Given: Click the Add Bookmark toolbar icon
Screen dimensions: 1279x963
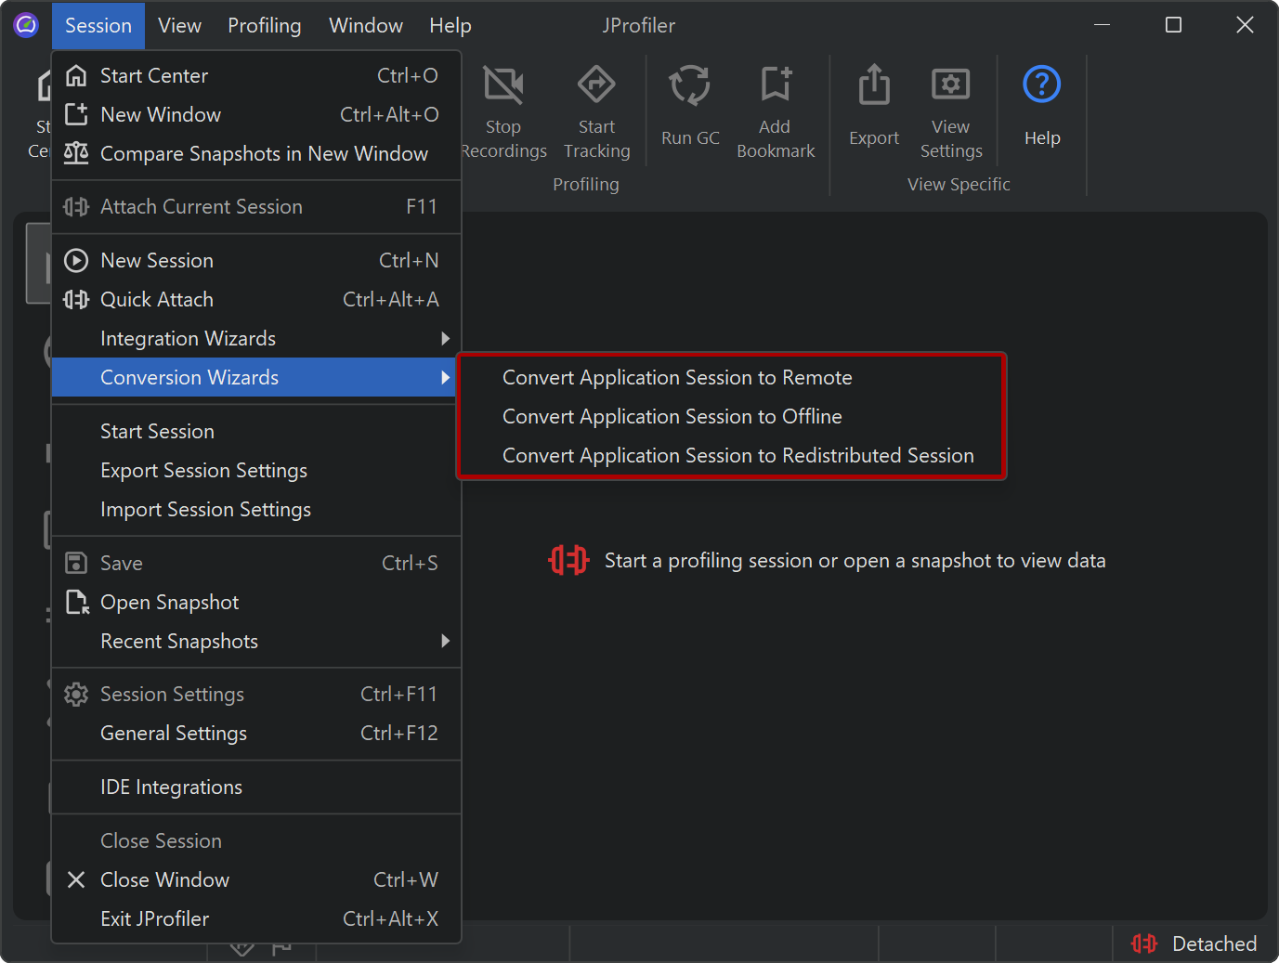Looking at the screenshot, I should [775, 85].
